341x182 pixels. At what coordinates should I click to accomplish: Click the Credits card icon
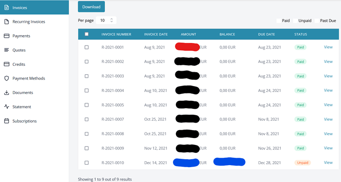[x=7, y=64]
